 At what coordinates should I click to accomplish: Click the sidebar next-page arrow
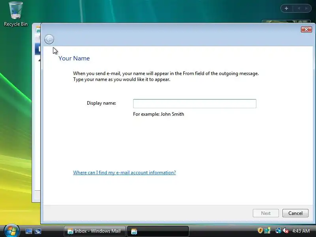pos(306,8)
